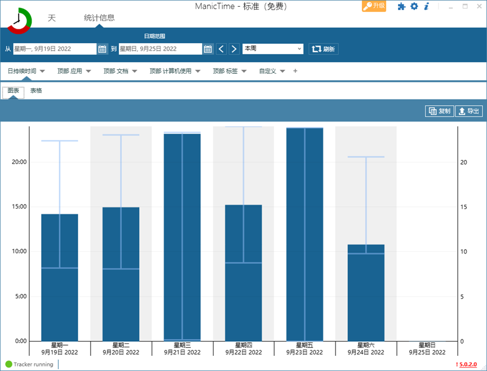
Task: Click the 刷新 refresh button
Action: (324, 49)
